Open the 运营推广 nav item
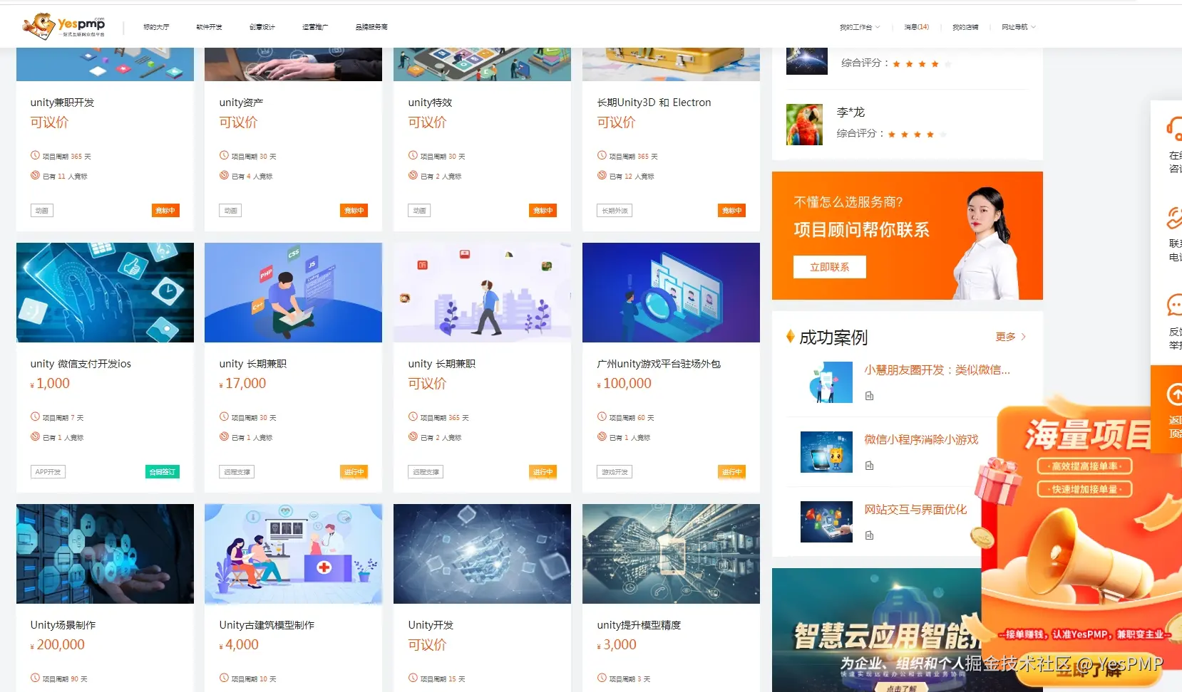The width and height of the screenshot is (1182, 692). pyautogui.click(x=315, y=27)
